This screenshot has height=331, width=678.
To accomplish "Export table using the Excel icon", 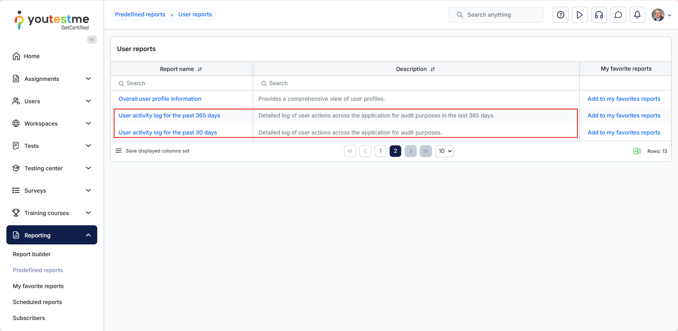I will 637,151.
